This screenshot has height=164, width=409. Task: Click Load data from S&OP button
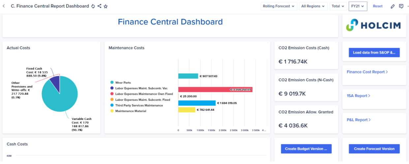(x=374, y=53)
